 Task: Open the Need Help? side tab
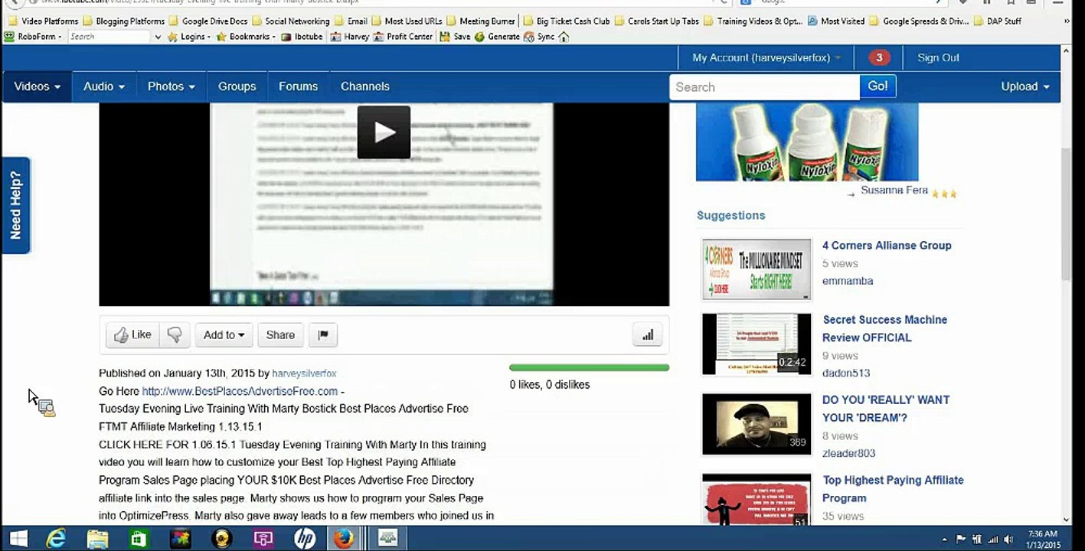(x=16, y=205)
